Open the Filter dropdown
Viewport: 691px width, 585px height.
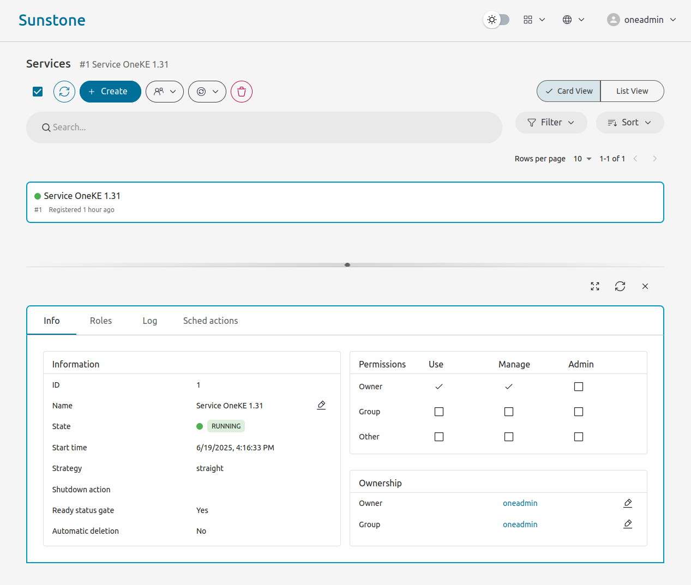(x=551, y=123)
